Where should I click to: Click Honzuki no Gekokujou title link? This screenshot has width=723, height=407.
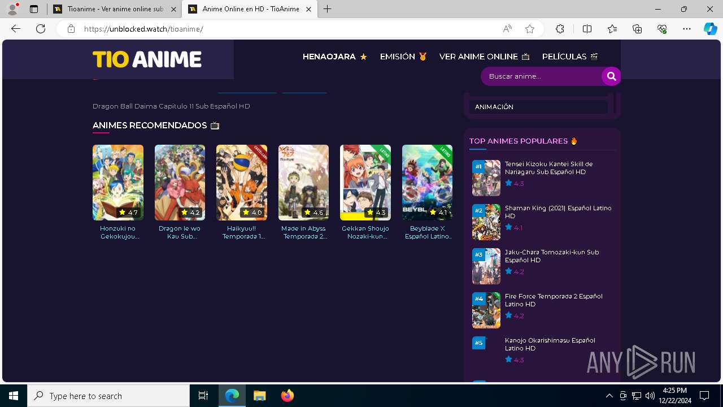(118, 232)
